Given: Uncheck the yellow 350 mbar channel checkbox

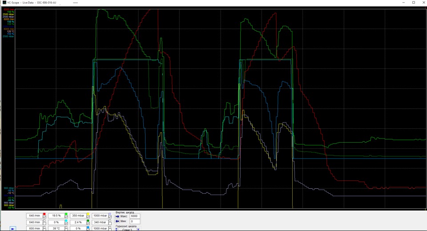Looking at the screenshot, I should 88,217.
